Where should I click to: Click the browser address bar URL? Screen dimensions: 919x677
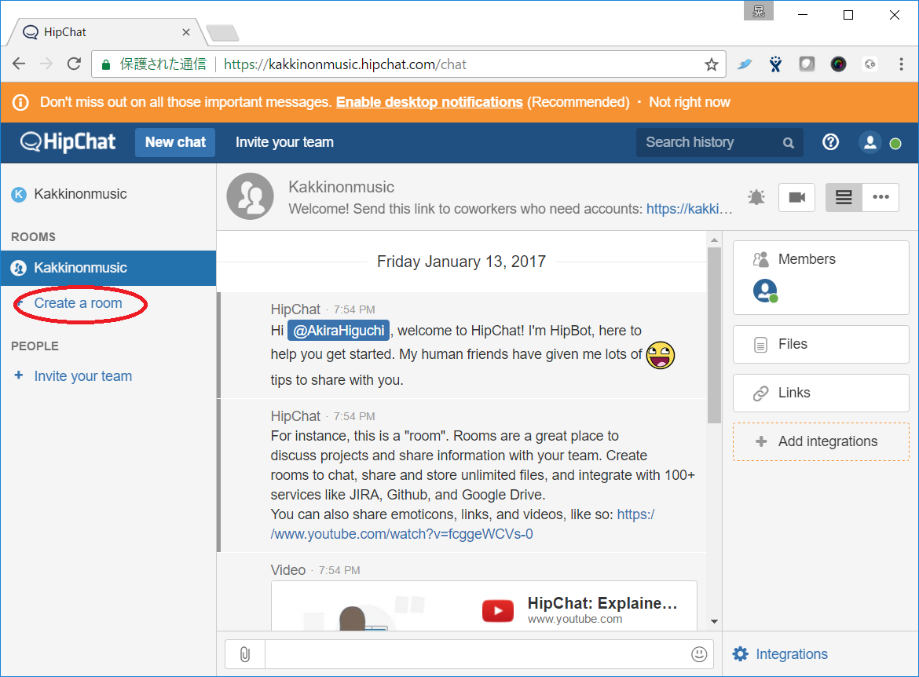345,64
